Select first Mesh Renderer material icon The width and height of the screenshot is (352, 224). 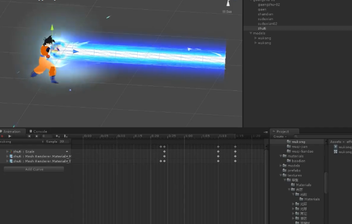coord(11,156)
